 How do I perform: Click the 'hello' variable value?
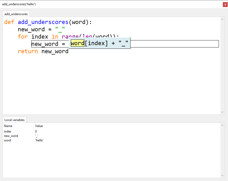39,140
